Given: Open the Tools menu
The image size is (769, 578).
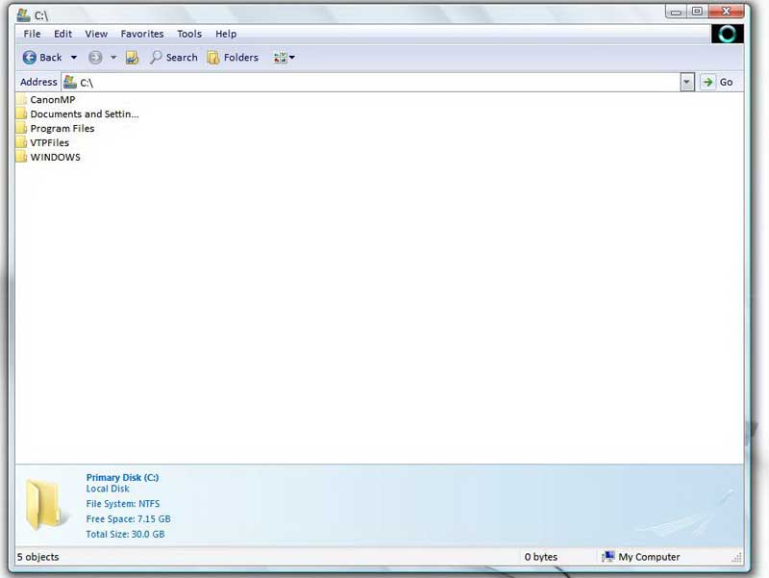Looking at the screenshot, I should point(189,34).
